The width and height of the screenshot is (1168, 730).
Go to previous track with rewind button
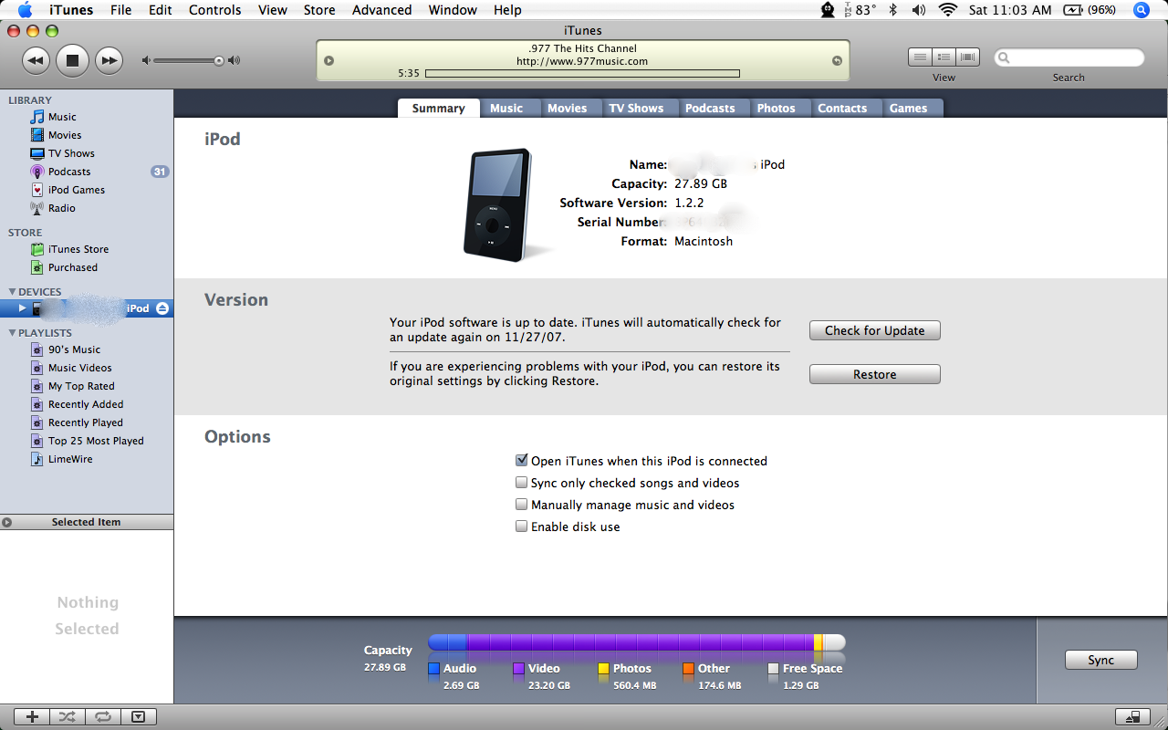pyautogui.click(x=35, y=60)
